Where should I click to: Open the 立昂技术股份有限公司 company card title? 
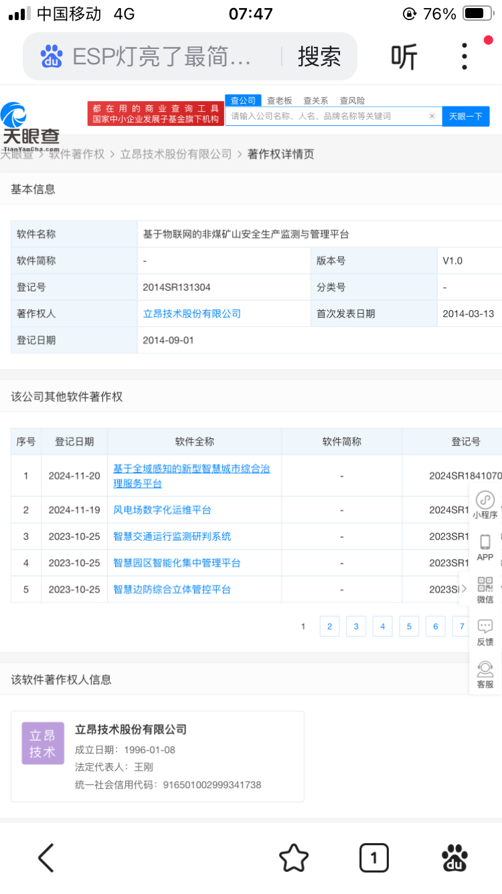(131, 730)
